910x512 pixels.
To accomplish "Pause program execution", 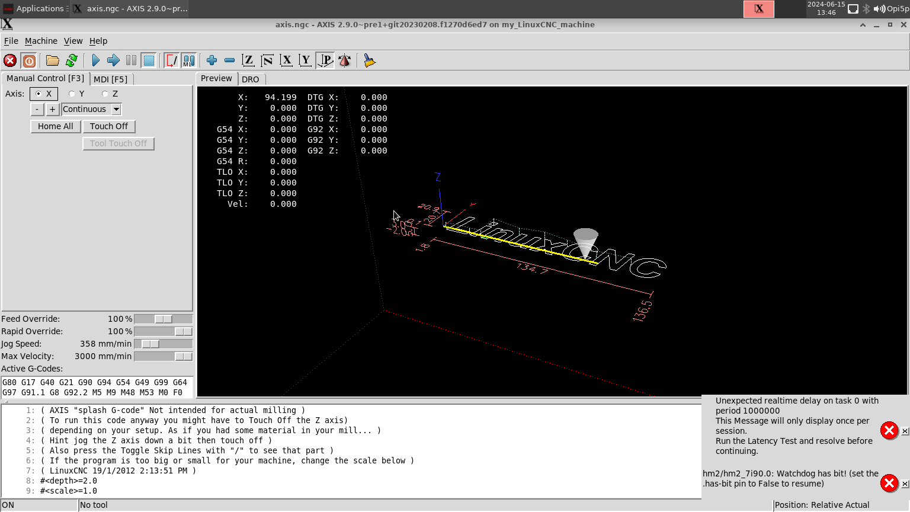I will 131,60.
